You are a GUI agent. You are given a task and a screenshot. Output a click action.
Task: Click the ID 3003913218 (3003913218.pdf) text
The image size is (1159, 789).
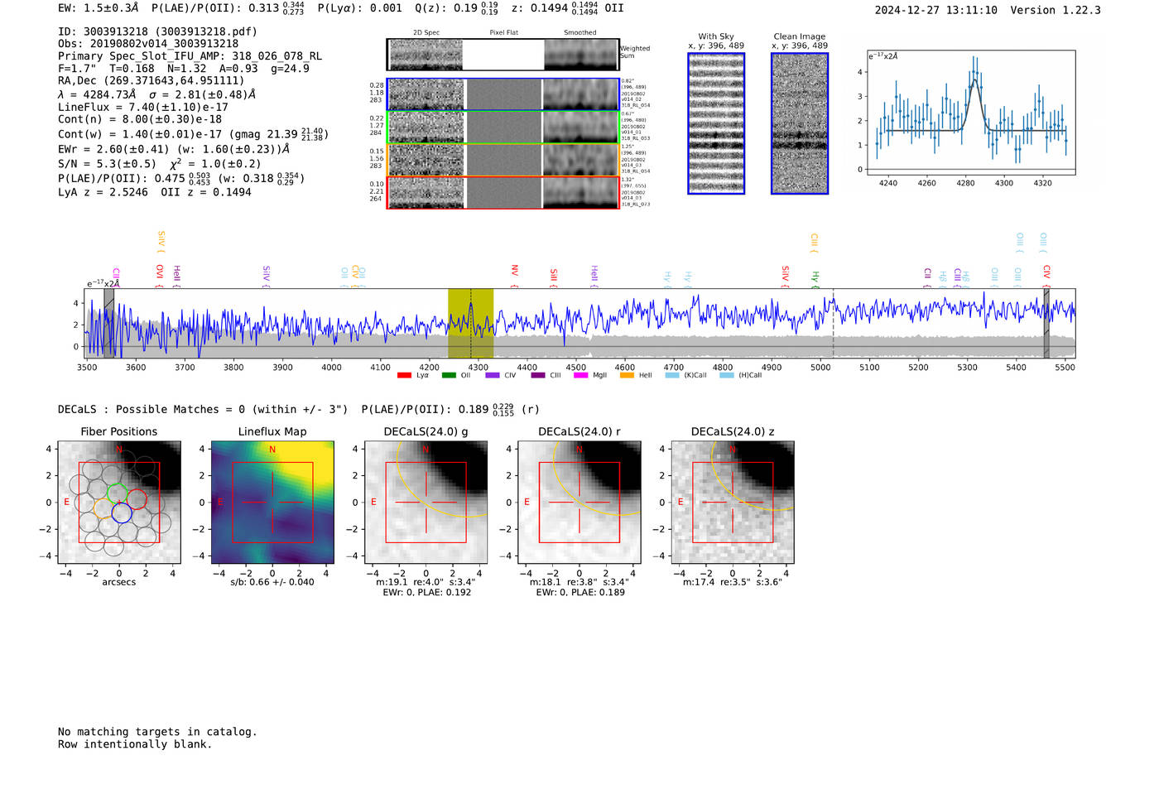click(x=157, y=31)
